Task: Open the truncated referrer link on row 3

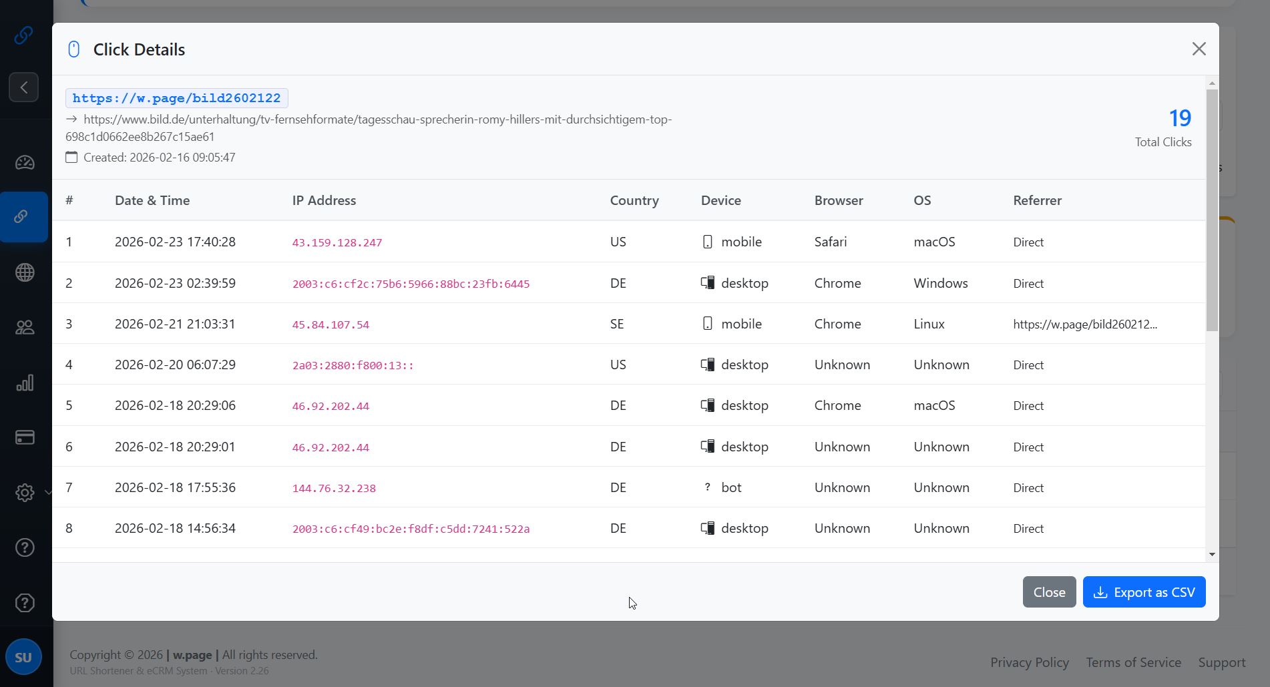Action: click(x=1086, y=324)
